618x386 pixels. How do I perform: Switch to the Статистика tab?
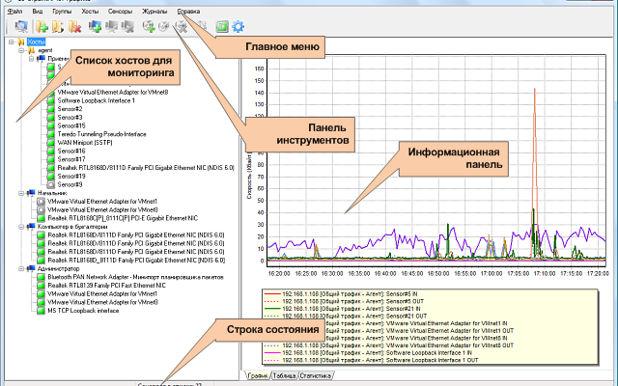click(316, 375)
